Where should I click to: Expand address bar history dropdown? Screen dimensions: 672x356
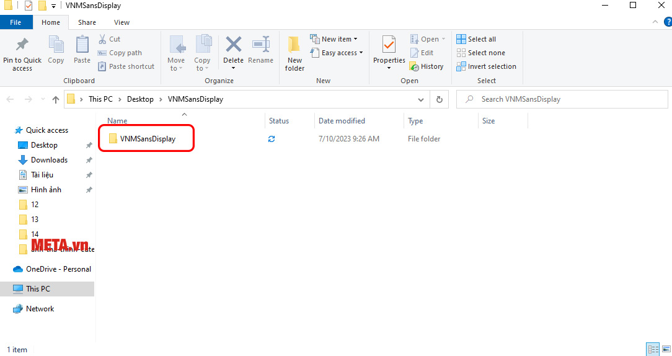(x=421, y=99)
